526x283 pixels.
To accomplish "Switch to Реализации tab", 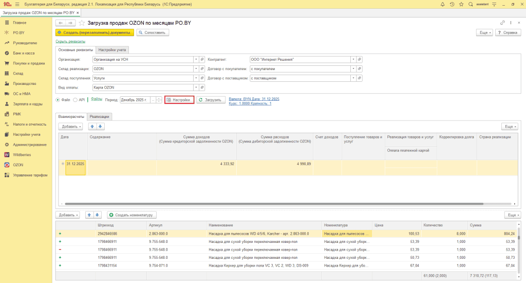I will (99, 117).
